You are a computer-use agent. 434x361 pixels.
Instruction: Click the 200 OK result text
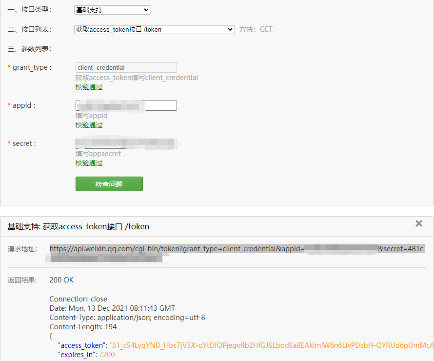coord(61,280)
